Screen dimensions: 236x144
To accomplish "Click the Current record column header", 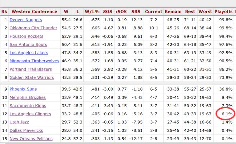I will point(153,11).
